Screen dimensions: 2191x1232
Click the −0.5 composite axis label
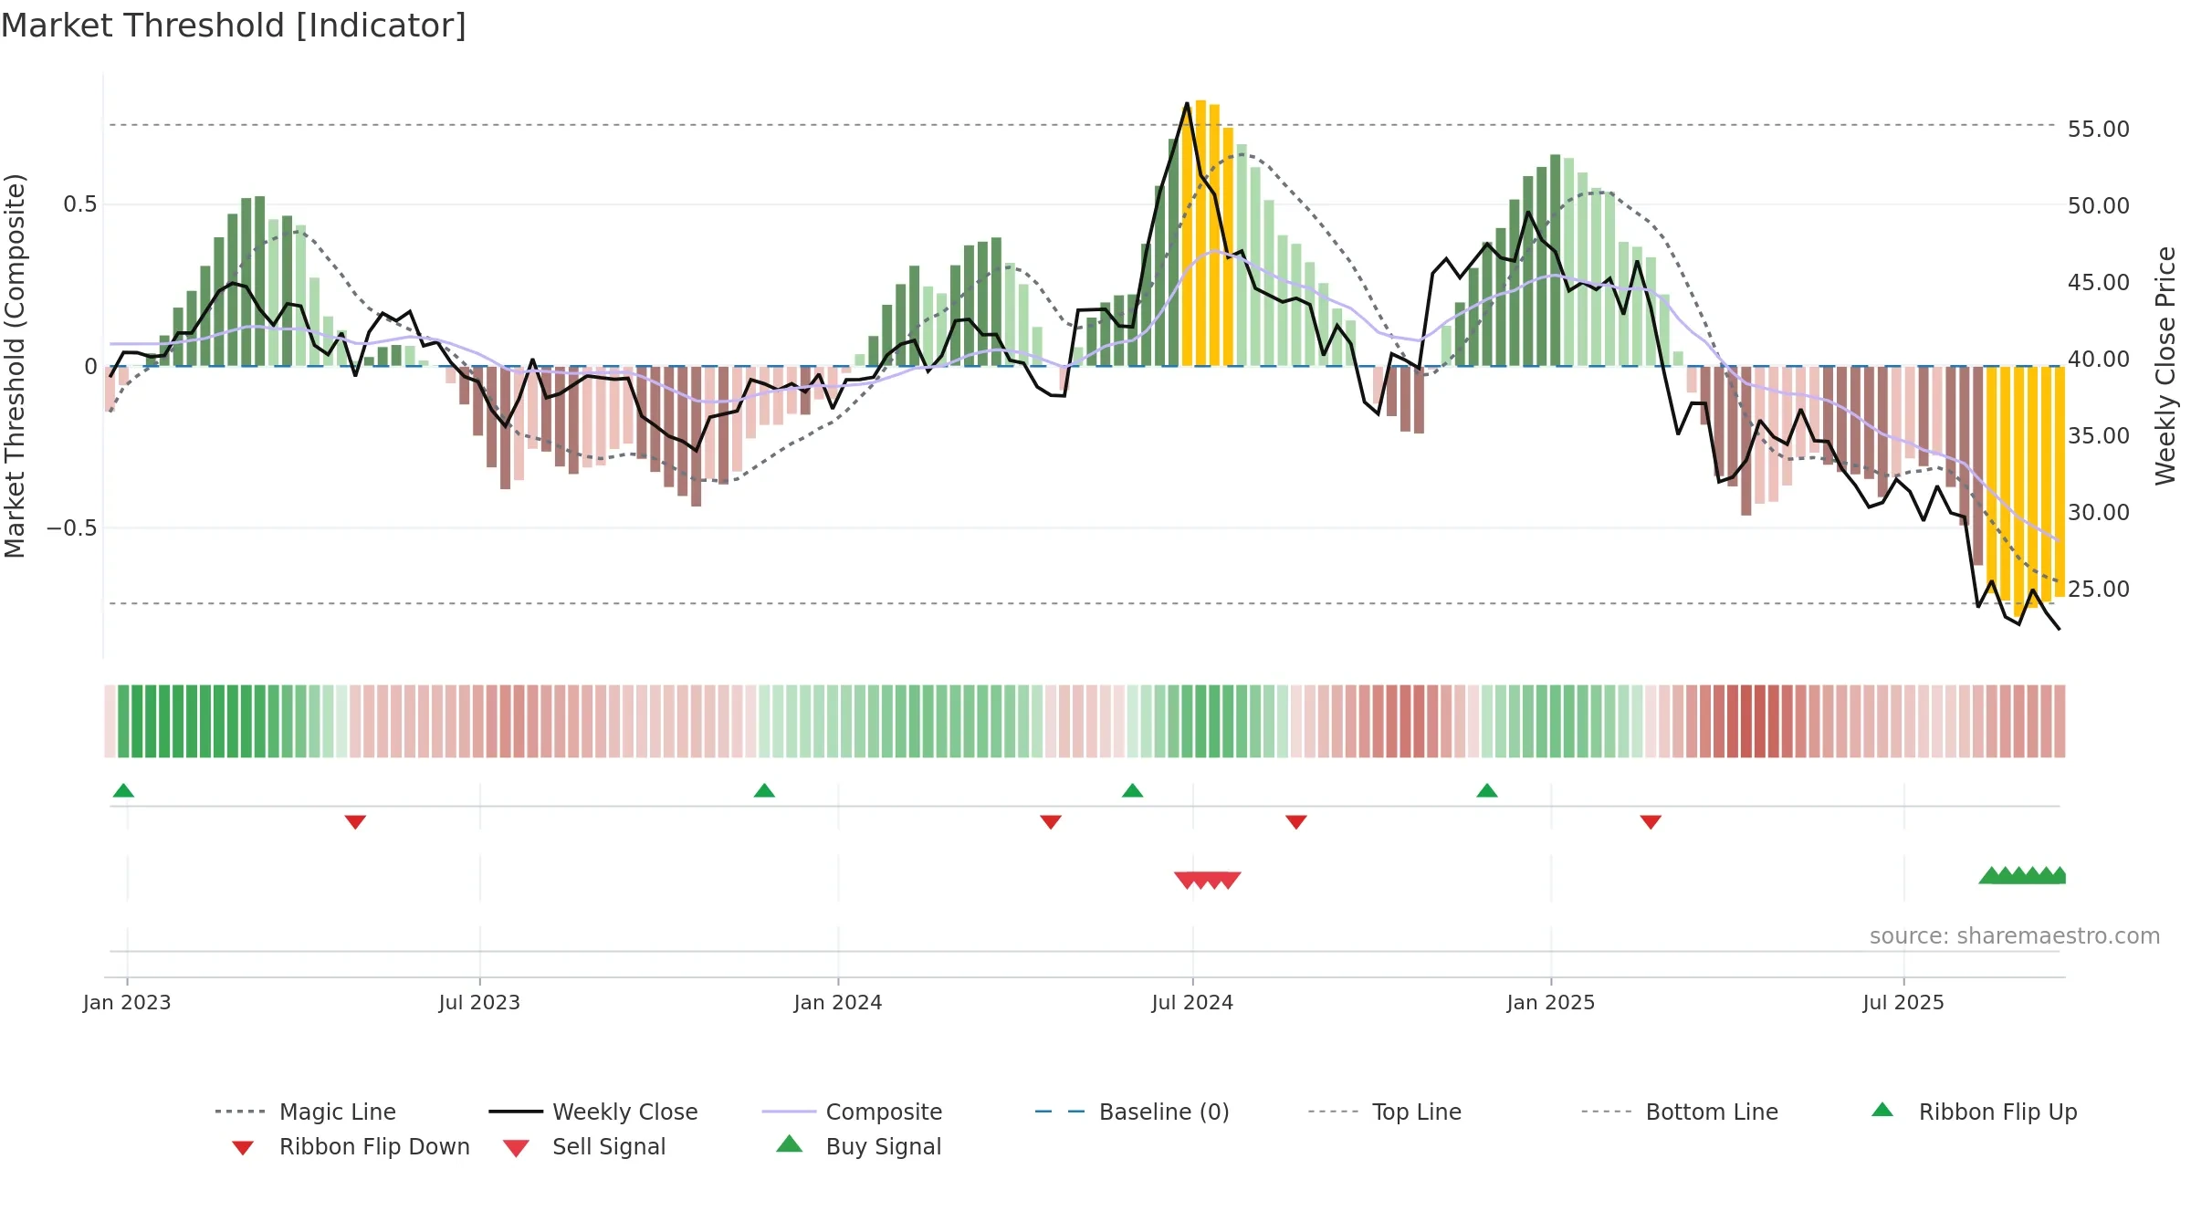tap(71, 528)
